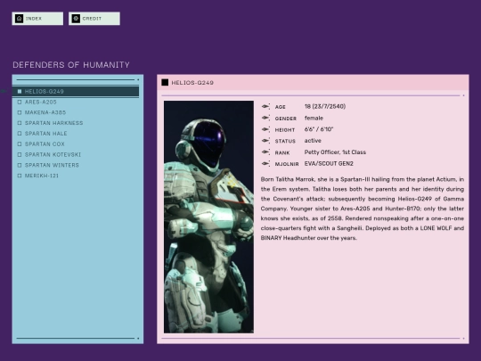Screen dimensions: 481x361
Task: Select ARES-A205 in the list
Action: 40,102
